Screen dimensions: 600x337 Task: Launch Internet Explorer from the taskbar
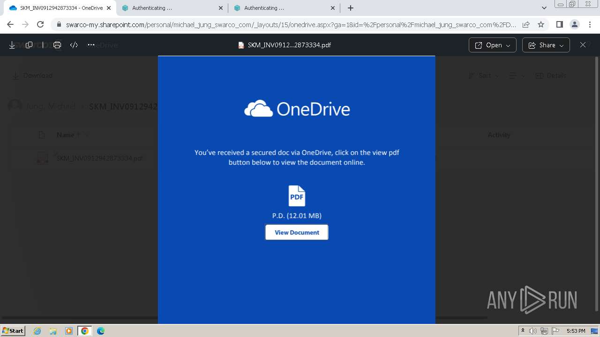[37, 331]
